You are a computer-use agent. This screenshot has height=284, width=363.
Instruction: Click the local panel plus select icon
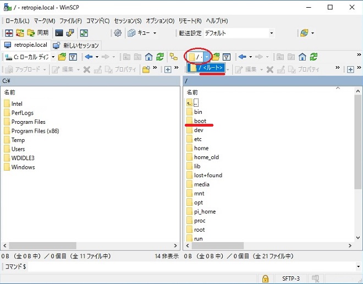(x=168, y=69)
